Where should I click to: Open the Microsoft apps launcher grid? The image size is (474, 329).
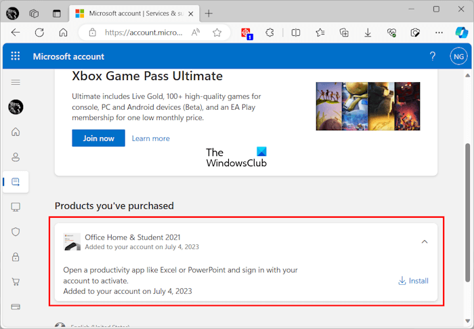tap(16, 56)
